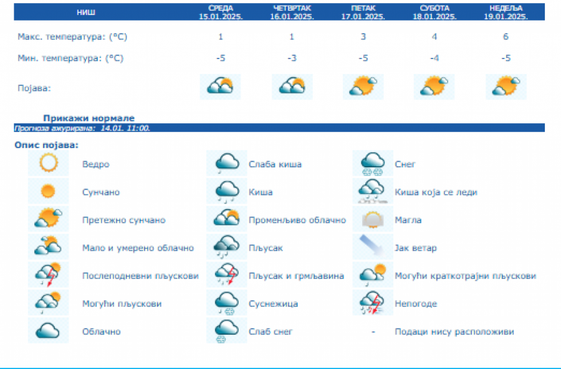The height and width of the screenshot is (369, 561).
Task: Select the СРЕДА 15.01.2025. column header
Action: pos(220,12)
